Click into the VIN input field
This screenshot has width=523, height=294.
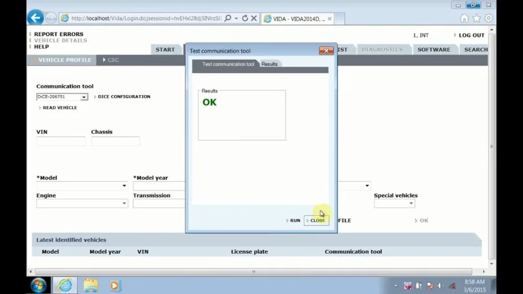61,141
